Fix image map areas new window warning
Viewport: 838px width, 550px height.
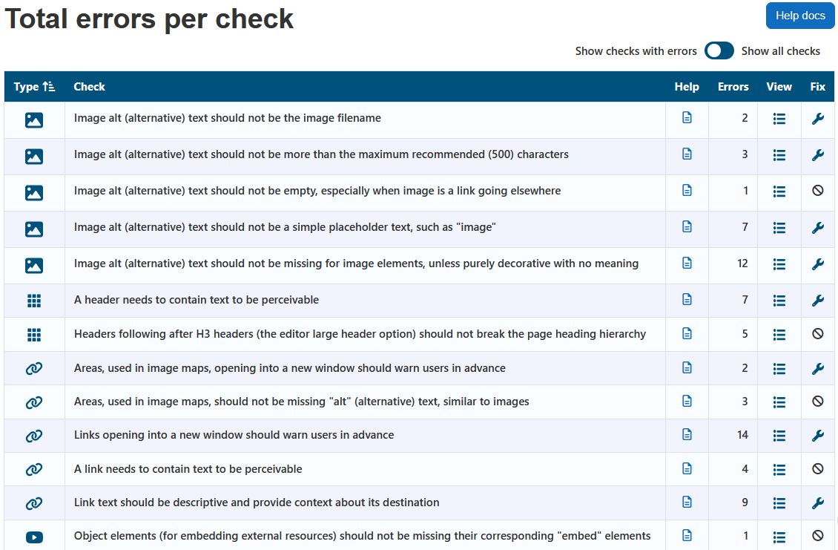click(818, 369)
